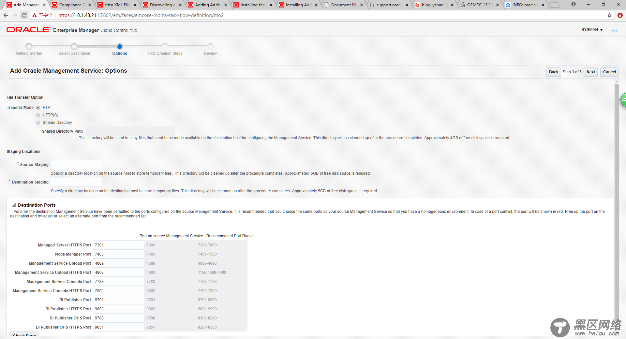This screenshot has width=626, height=339.
Task: Close the OEMCC 13.2 tab
Action: [x=498, y=5]
